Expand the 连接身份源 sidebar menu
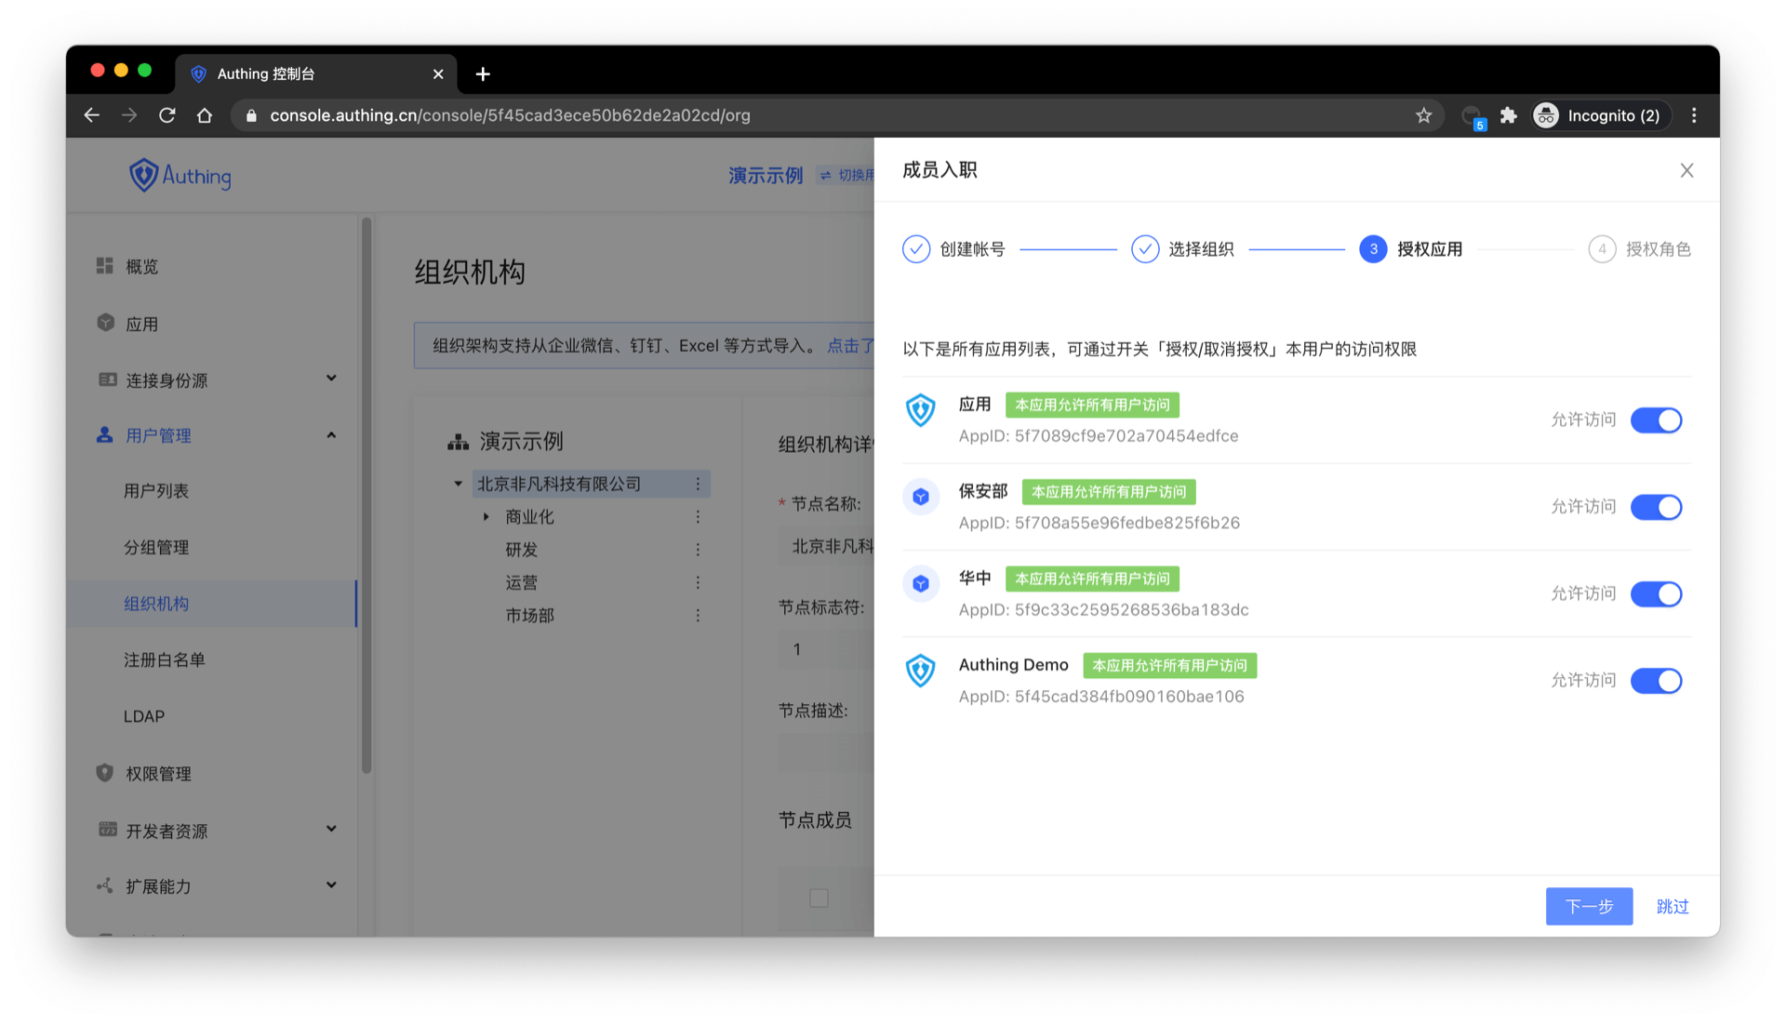The width and height of the screenshot is (1786, 1024). pyautogui.click(x=331, y=379)
